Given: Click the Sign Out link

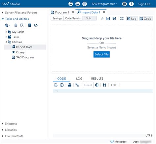Looking at the screenshot, I should (144, 4).
